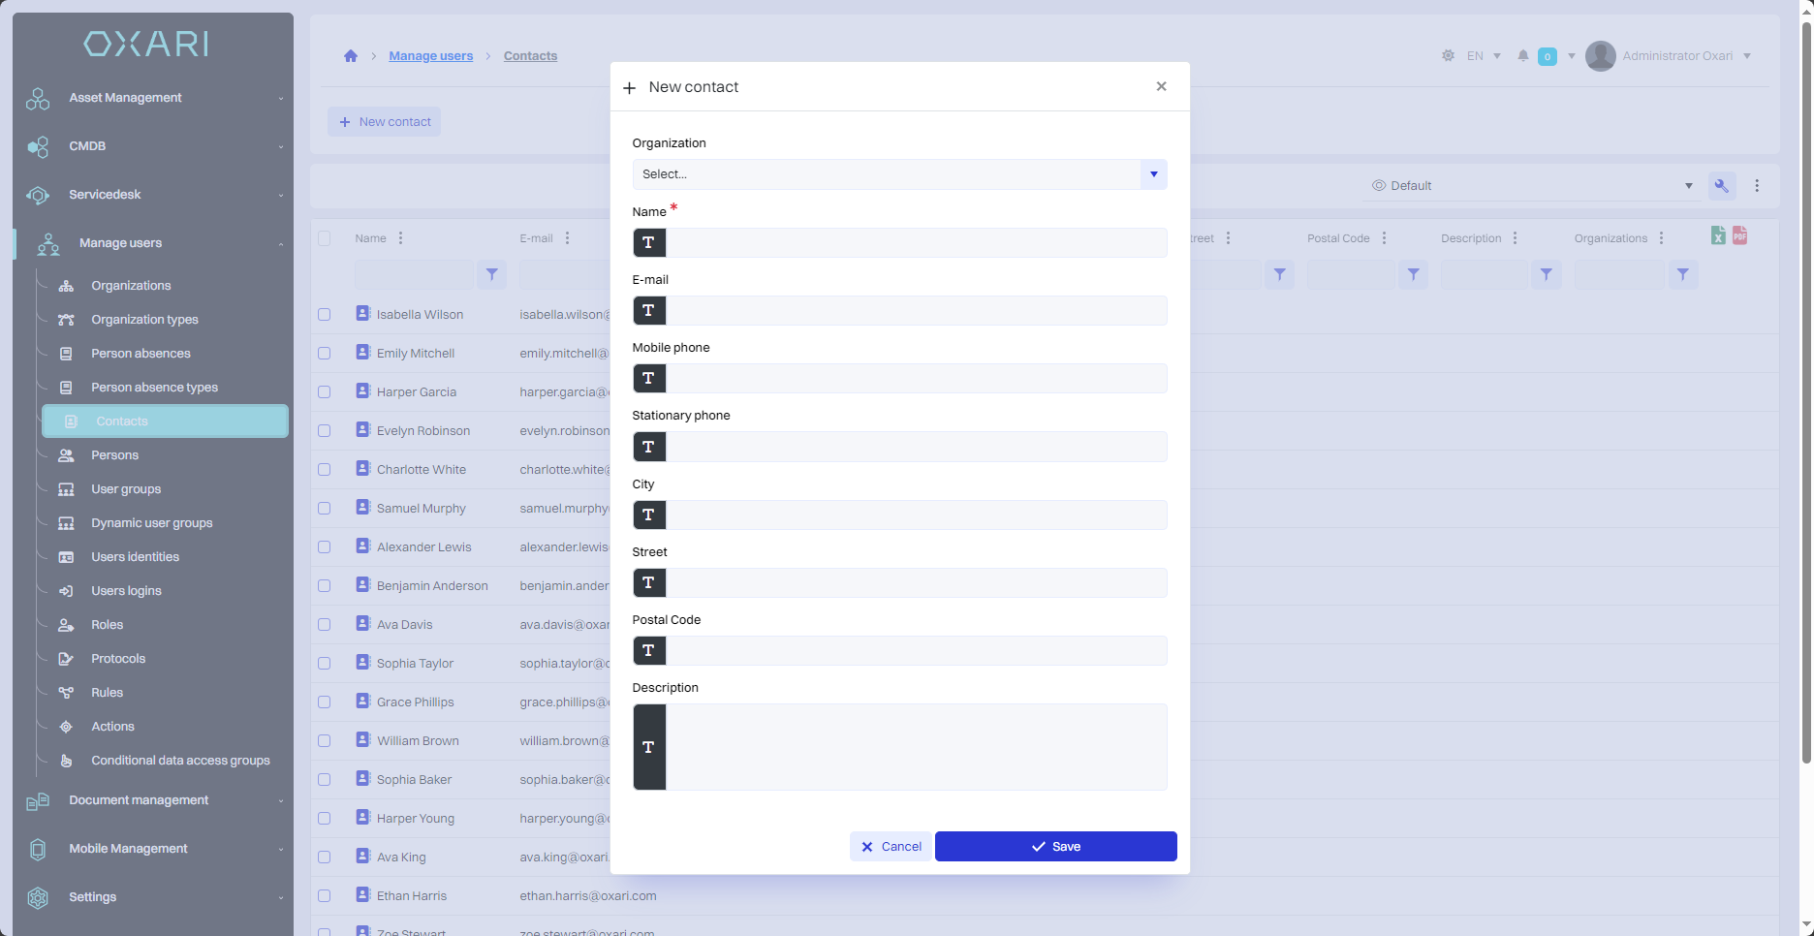Click the home icon in breadcrumb
Image resolution: width=1814 pixels, height=936 pixels.
[x=351, y=56]
